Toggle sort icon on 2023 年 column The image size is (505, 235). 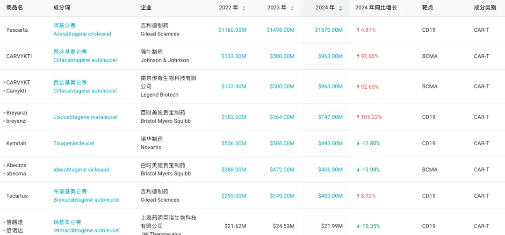pyautogui.click(x=292, y=8)
